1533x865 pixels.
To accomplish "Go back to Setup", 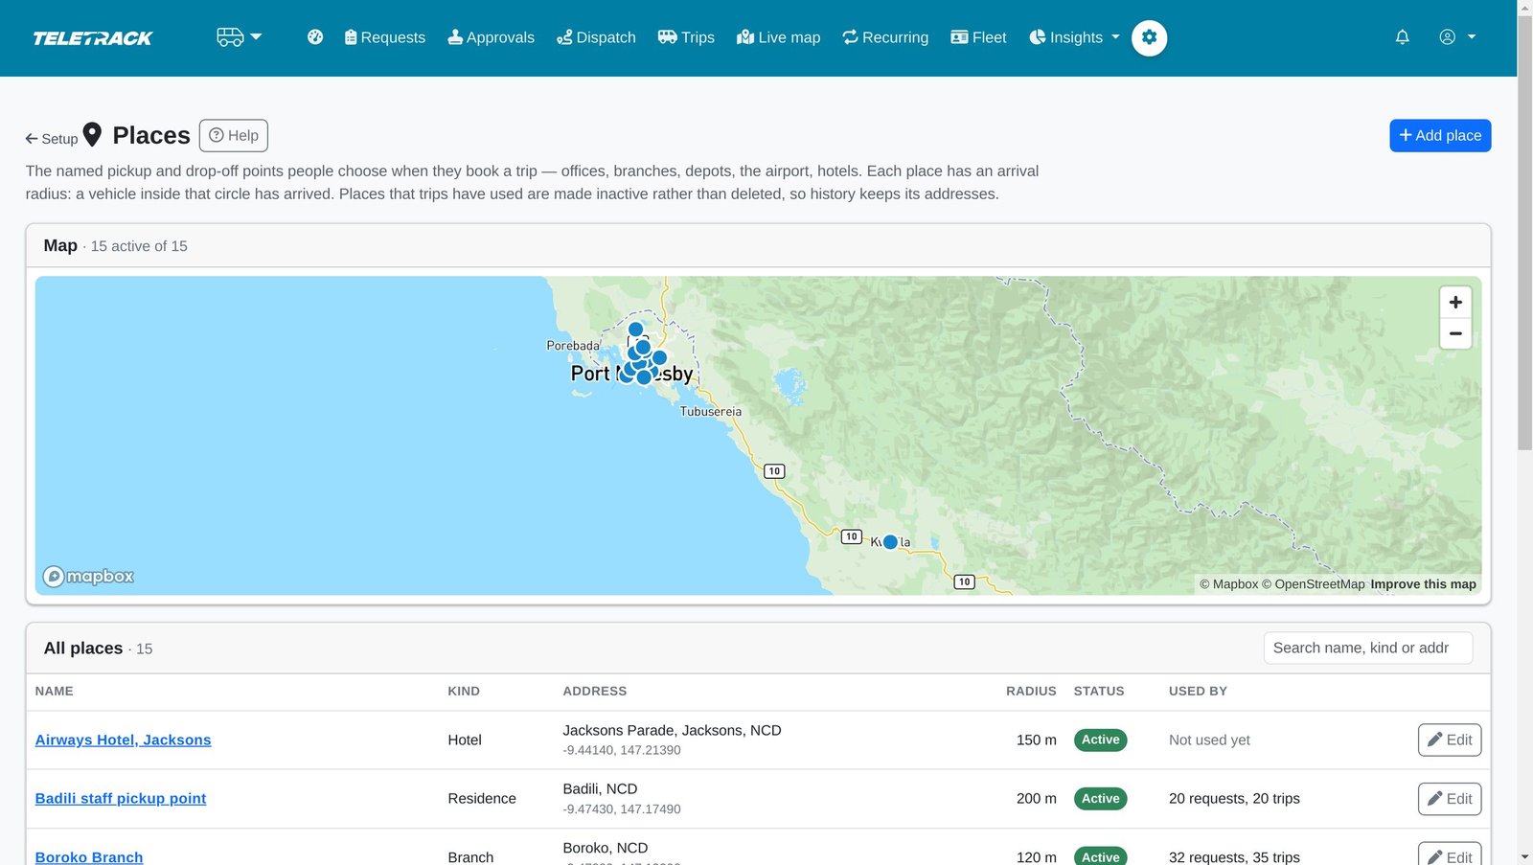I will [x=52, y=139].
